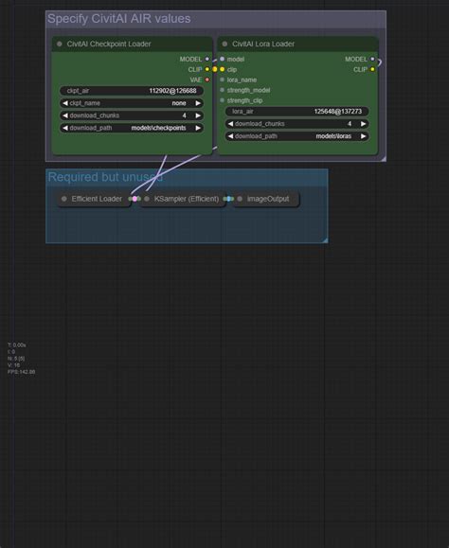Collapse the CivitAI Checkpoint Loader node dot

60,44
